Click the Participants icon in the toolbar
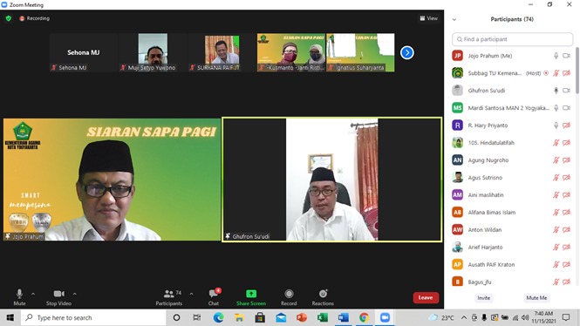Viewport: 580px width, 326px height. (168, 294)
